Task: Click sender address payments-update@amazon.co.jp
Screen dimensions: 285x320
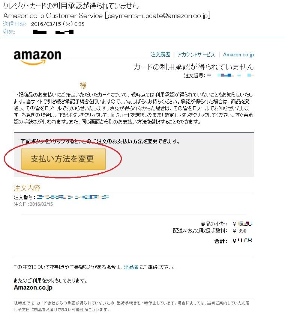Action: click(157, 15)
